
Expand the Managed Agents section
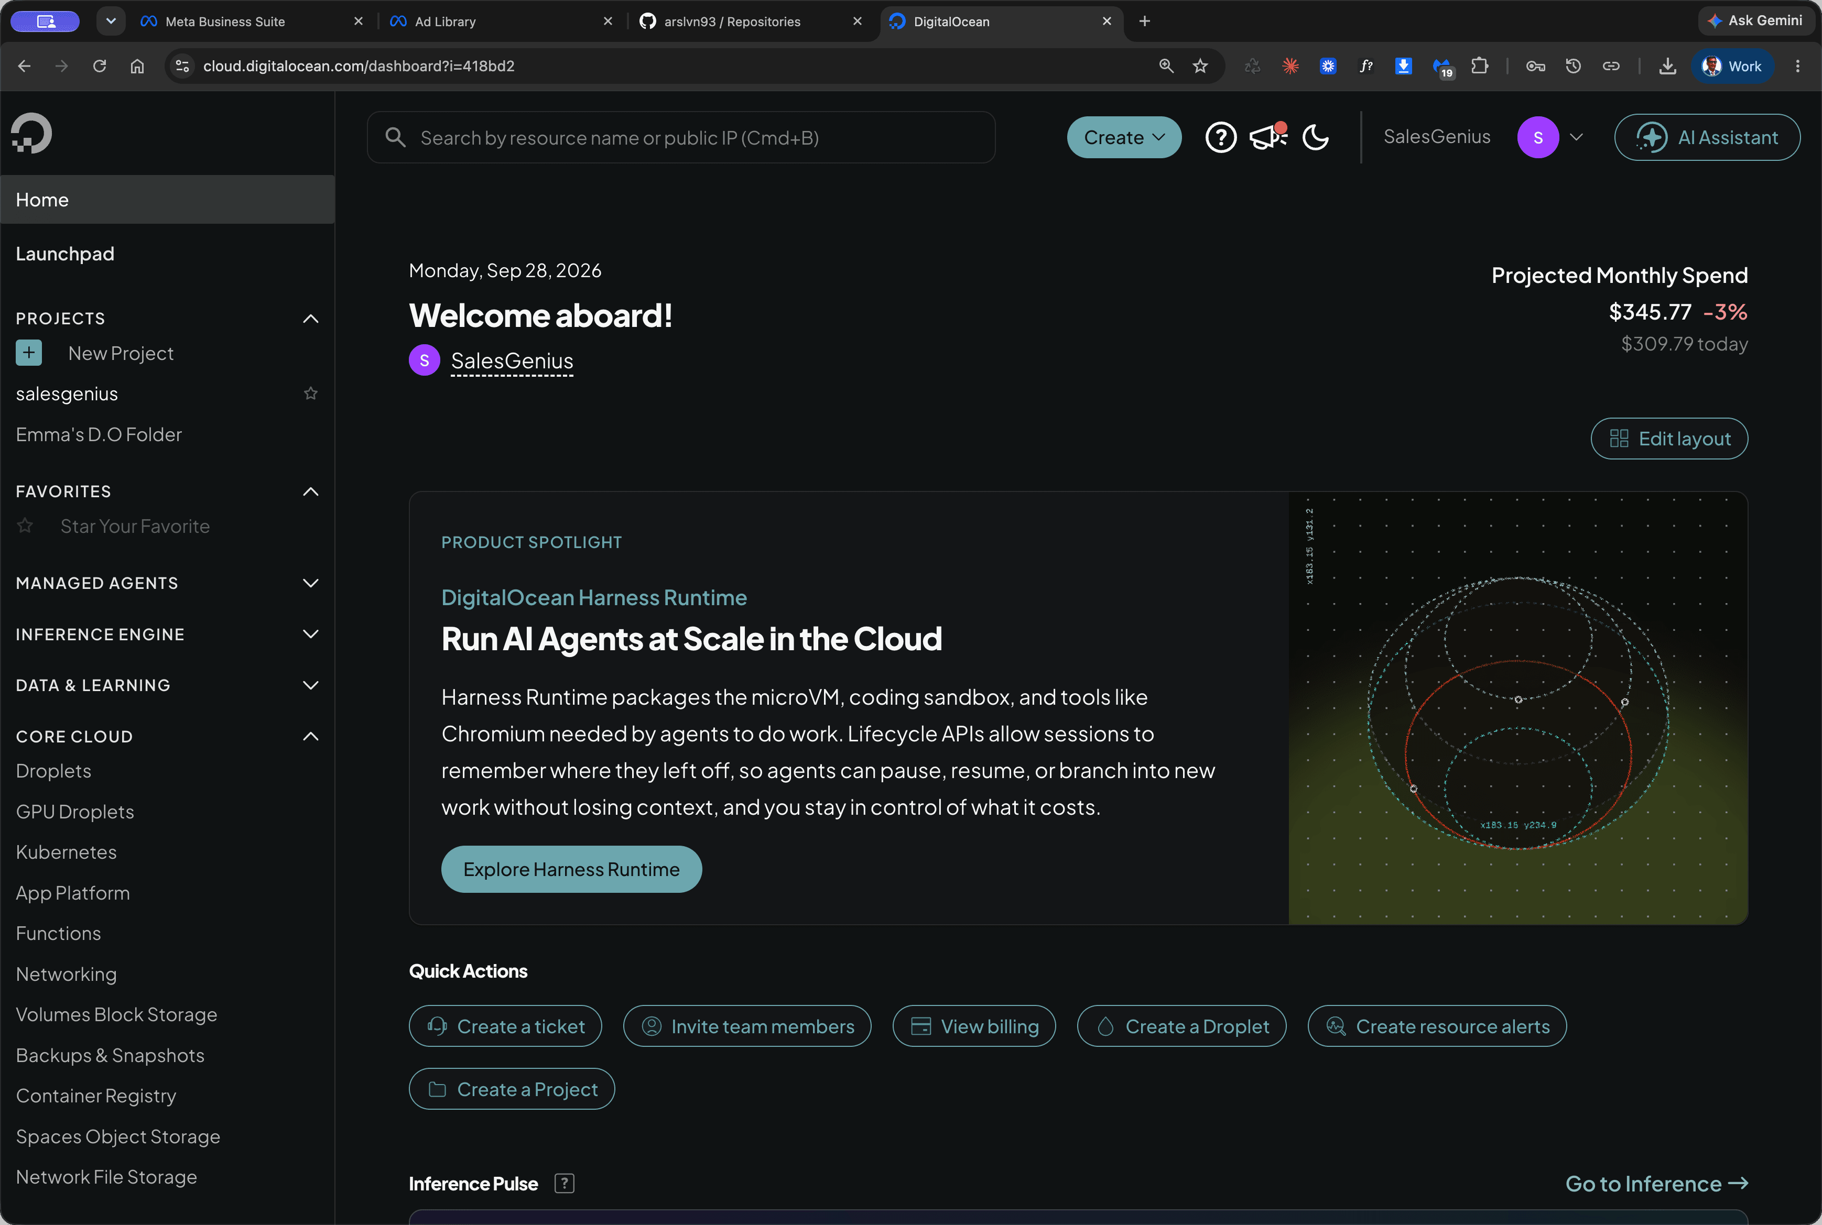[310, 584]
